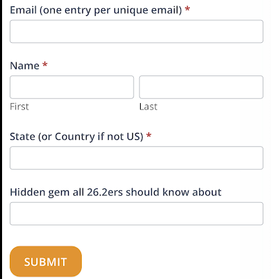Focus the Hidden gem text field
The image size is (271, 279).
tap(137, 214)
